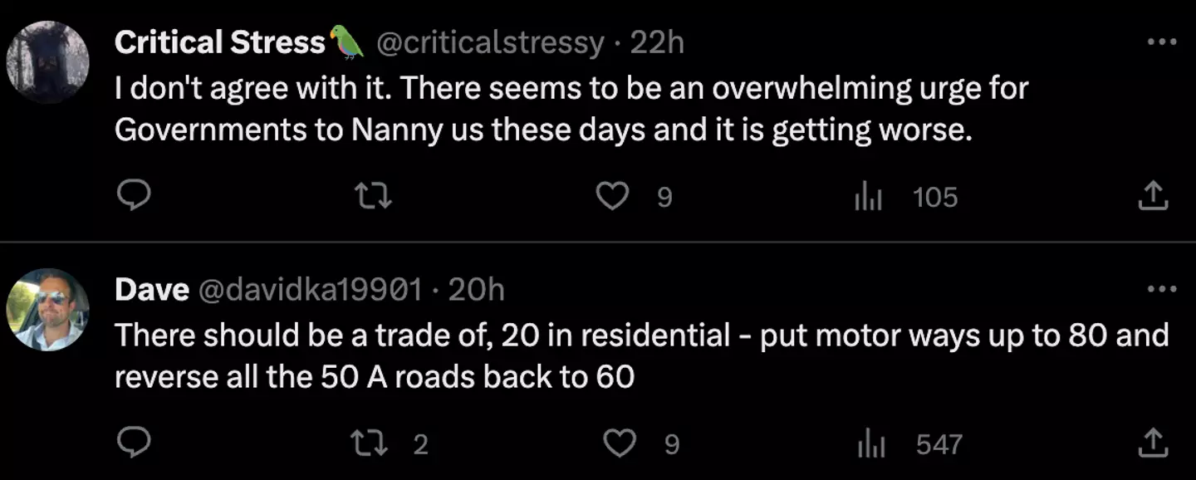Reply to Critical Stress's tweet

point(134,196)
